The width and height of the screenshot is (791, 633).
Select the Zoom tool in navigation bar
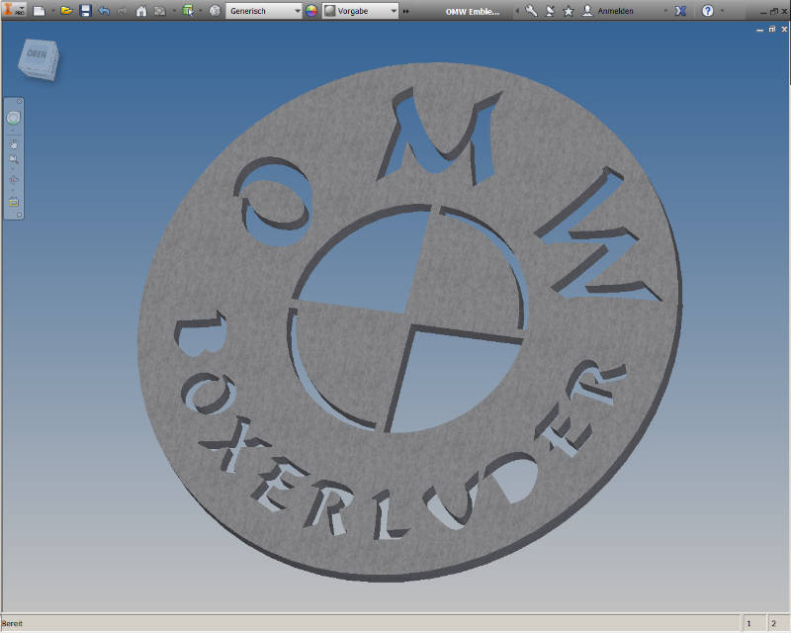point(14,160)
